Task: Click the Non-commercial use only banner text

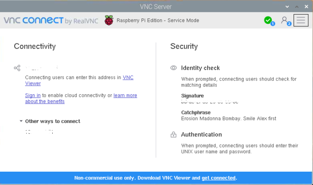Action: (x=156, y=178)
